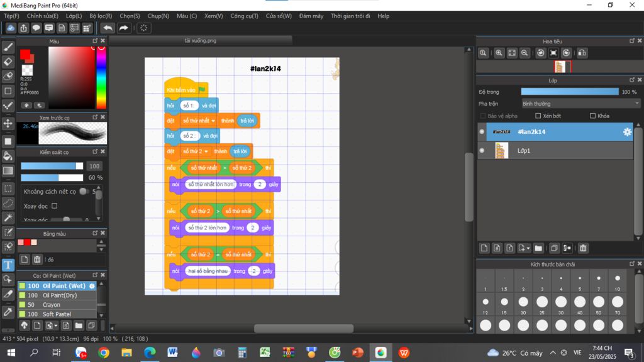Open settings gear of #lan2k14 layer
This screenshot has height=362, width=644.
627,132
